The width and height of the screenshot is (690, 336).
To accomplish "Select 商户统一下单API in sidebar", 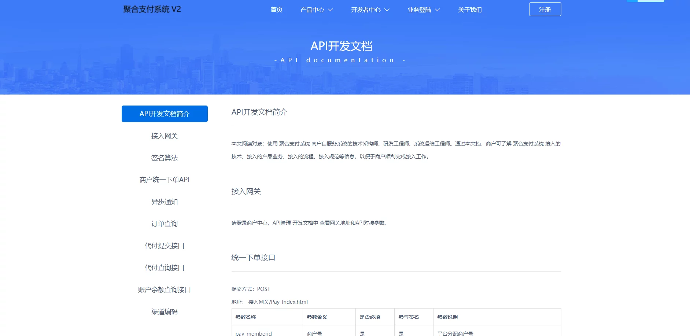I will coord(165,180).
